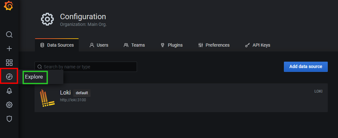Open the Loki data source entry
Image resolution: width=338 pixels, height=138 pixels.
pyautogui.click(x=181, y=98)
